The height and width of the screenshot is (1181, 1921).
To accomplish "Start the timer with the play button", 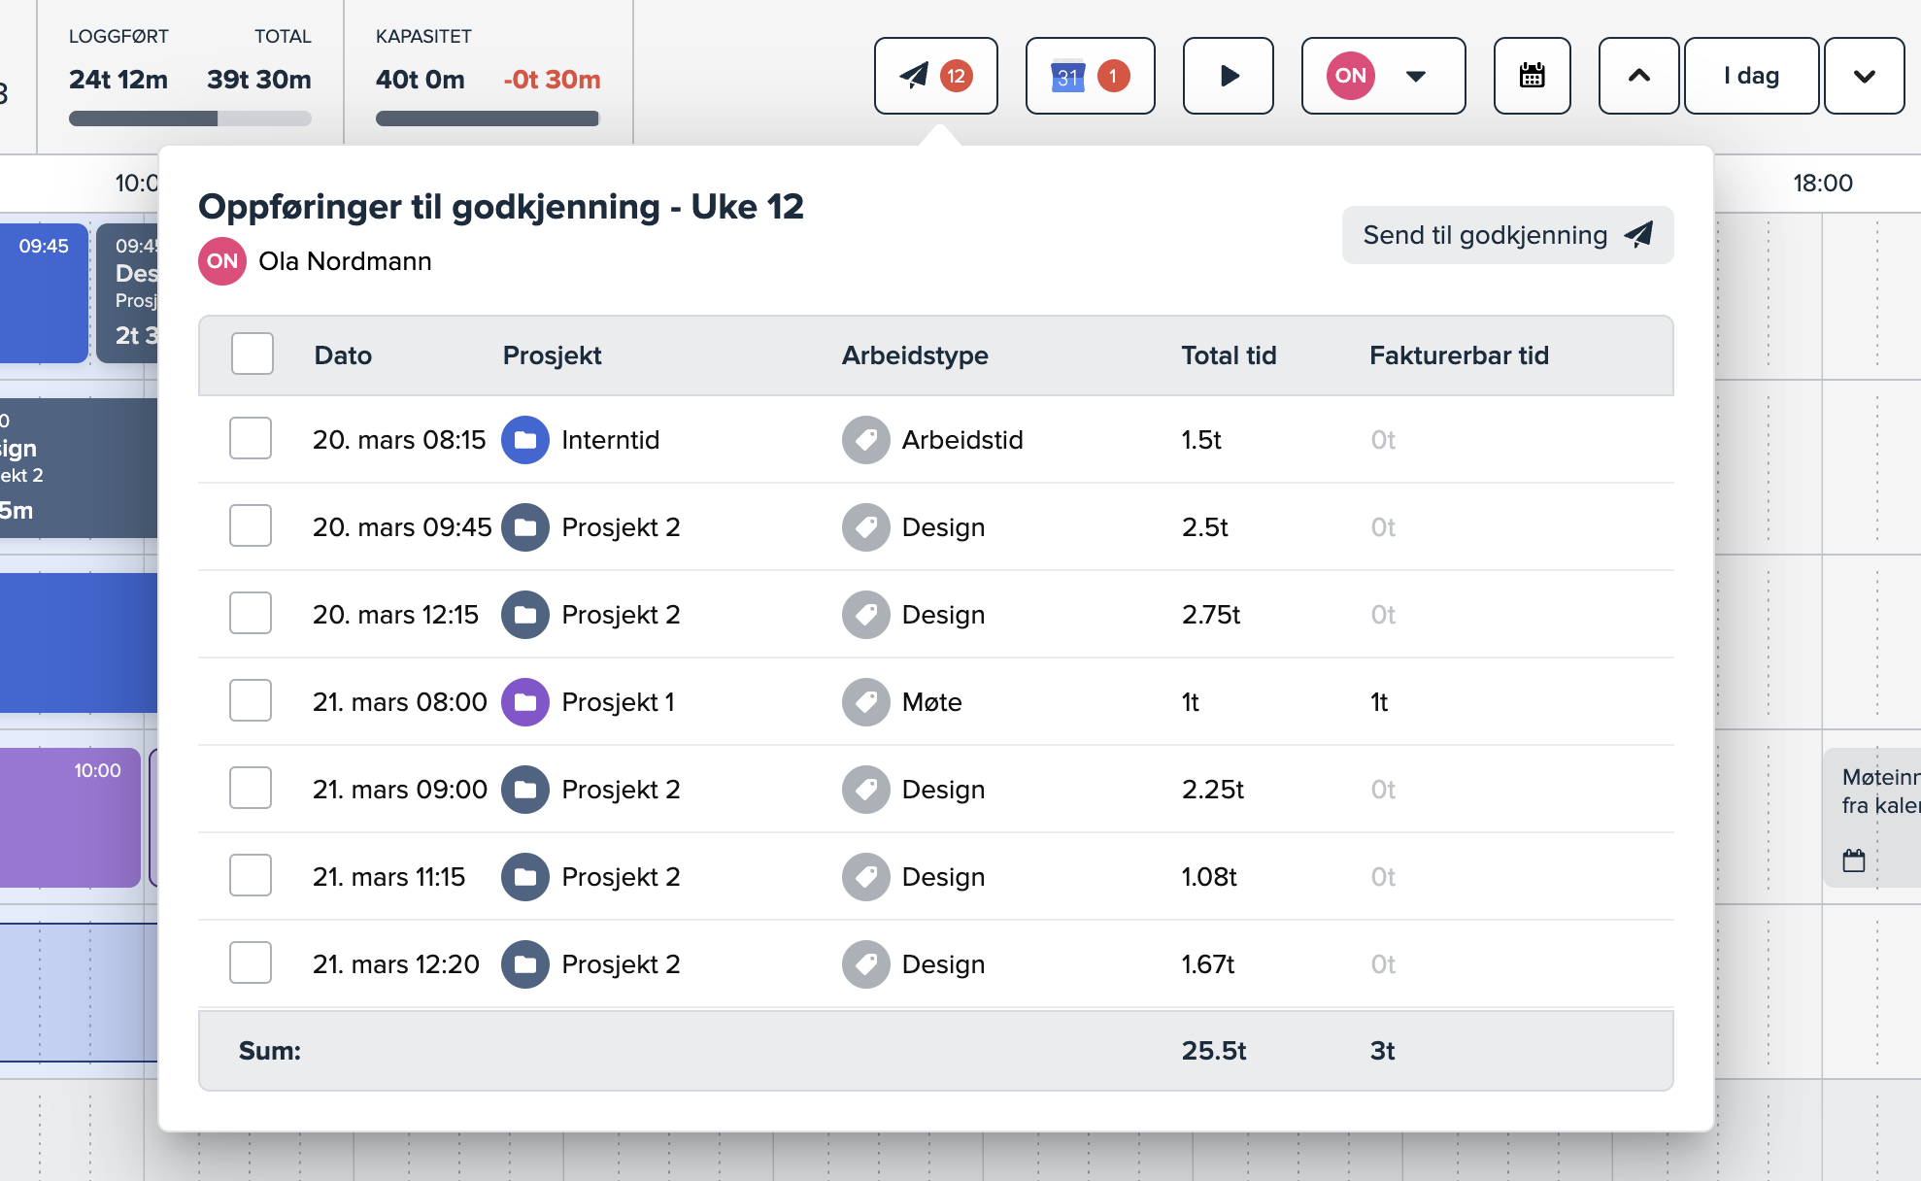I will (x=1228, y=76).
